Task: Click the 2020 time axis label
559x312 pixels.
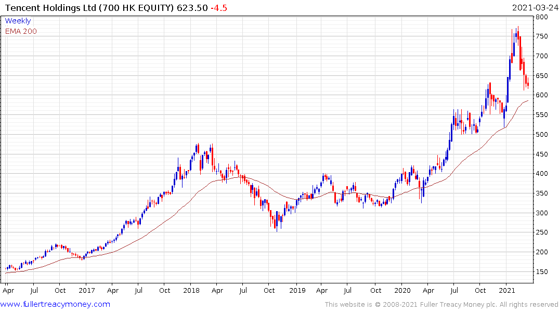Action: (402, 290)
